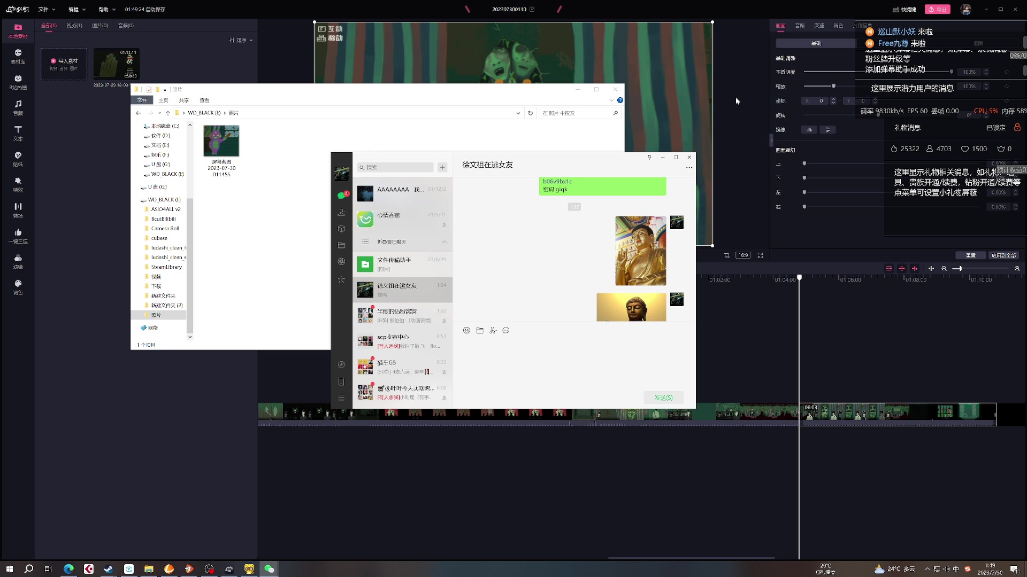Click the send-file folder icon in WeChat chat
The height and width of the screenshot is (577, 1027).
pos(480,330)
